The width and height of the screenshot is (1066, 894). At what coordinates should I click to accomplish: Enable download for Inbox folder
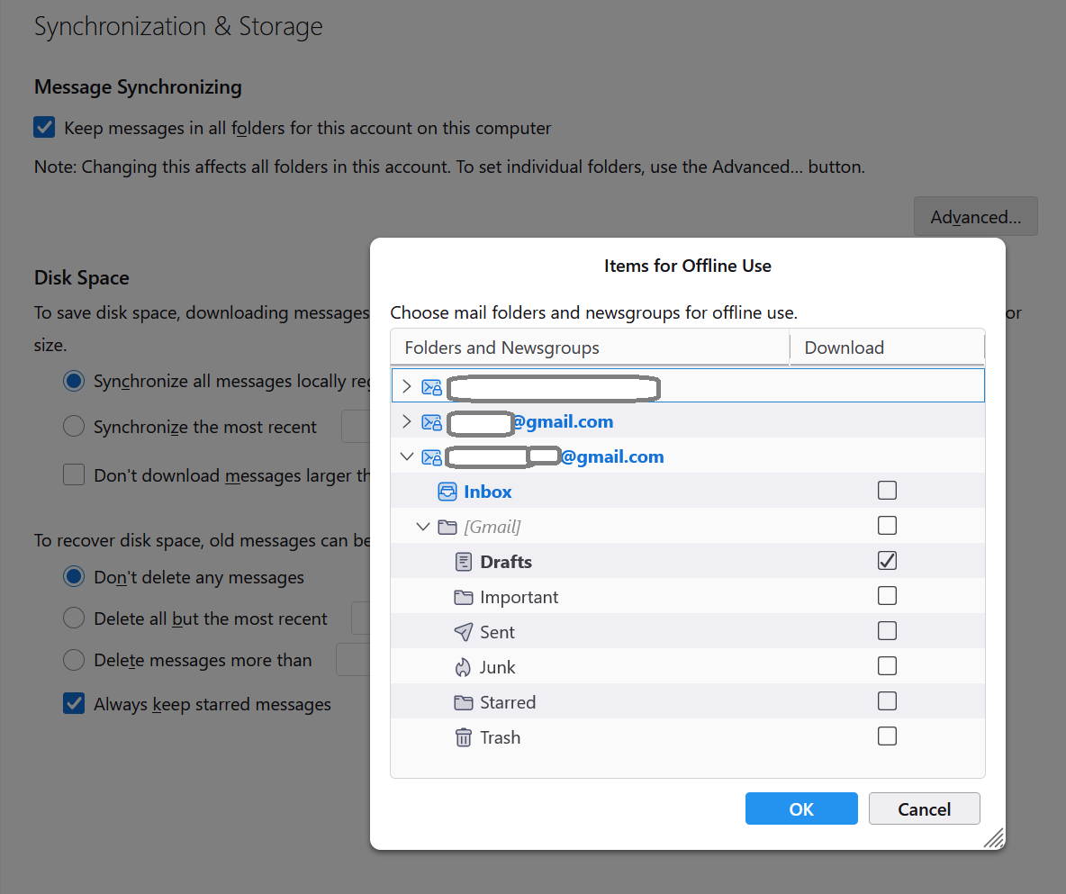[x=887, y=491]
